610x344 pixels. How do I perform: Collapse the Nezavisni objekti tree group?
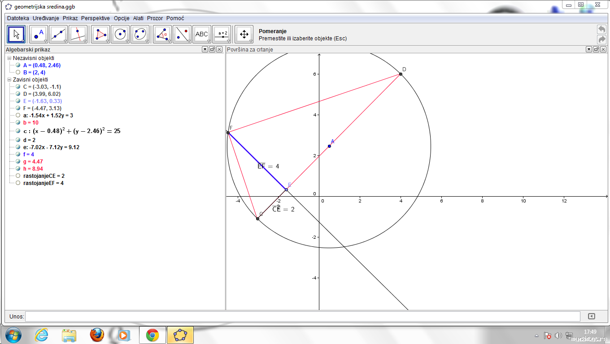[x=9, y=58]
